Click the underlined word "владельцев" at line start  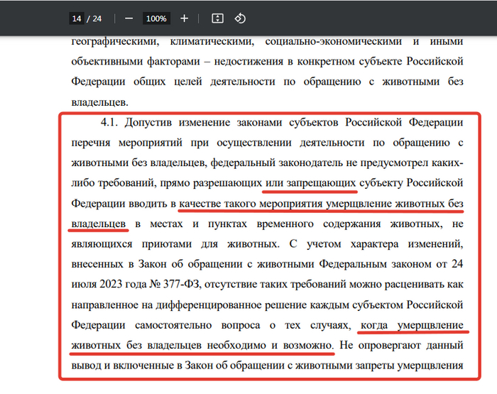click(99, 224)
